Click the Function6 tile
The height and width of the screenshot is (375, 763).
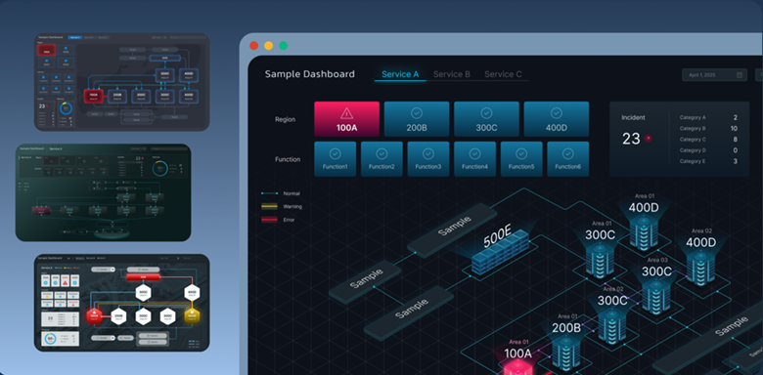[568, 159]
